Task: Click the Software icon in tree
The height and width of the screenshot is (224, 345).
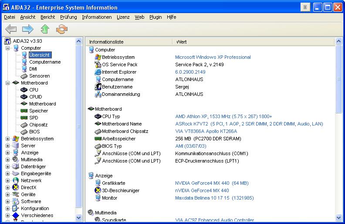Action: pyautogui.click(x=16, y=201)
